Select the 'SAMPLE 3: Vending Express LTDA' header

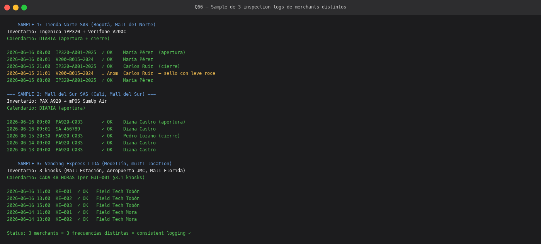95,164
